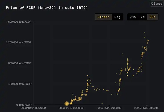Screen dimensions: 164x112
Task: Click the 0 sats/FCDP axis label
Action: tap(23, 105)
